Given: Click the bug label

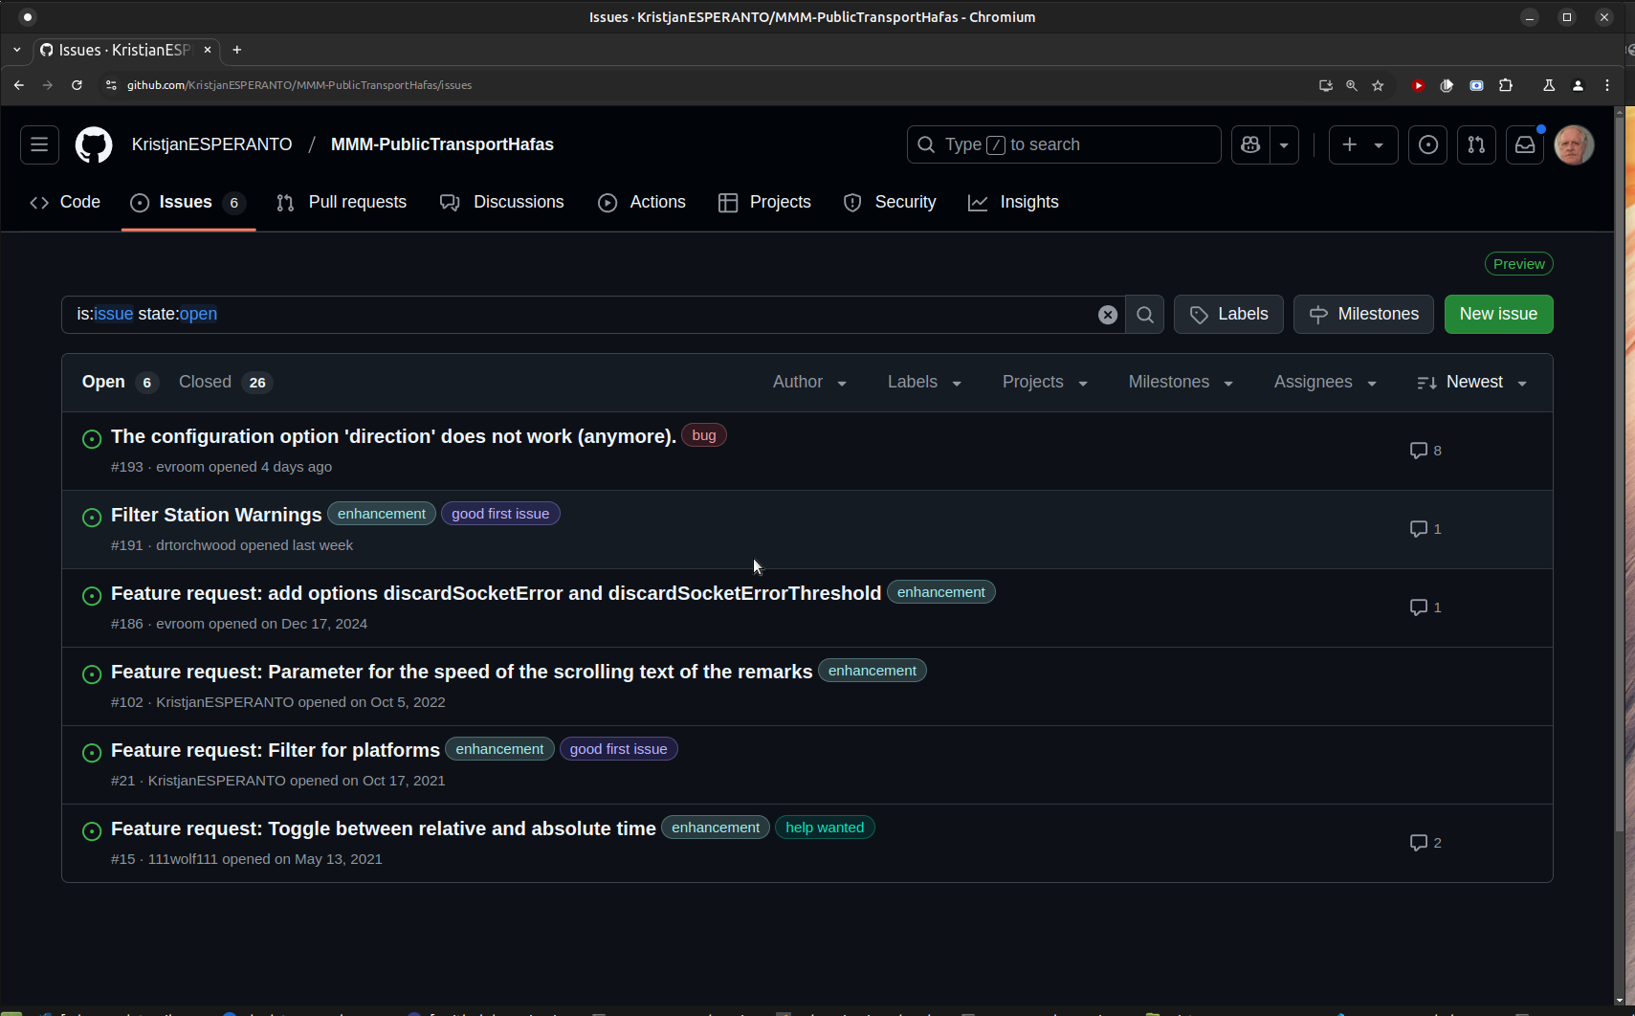Looking at the screenshot, I should point(704,435).
